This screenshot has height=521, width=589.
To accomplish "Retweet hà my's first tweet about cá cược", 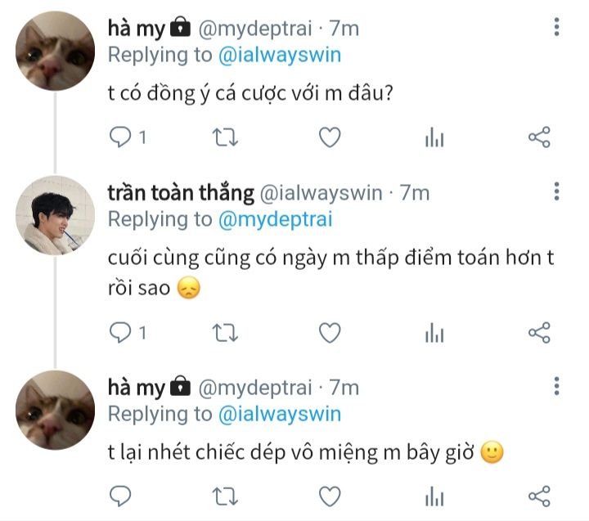I will point(225,137).
